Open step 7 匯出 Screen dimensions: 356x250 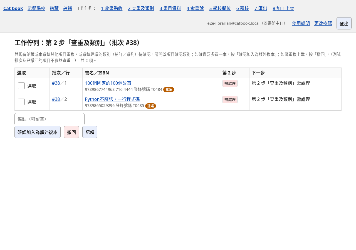(x=261, y=8)
